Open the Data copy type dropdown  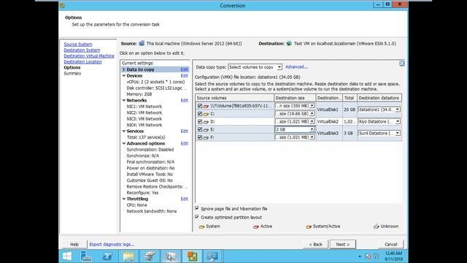coord(279,67)
